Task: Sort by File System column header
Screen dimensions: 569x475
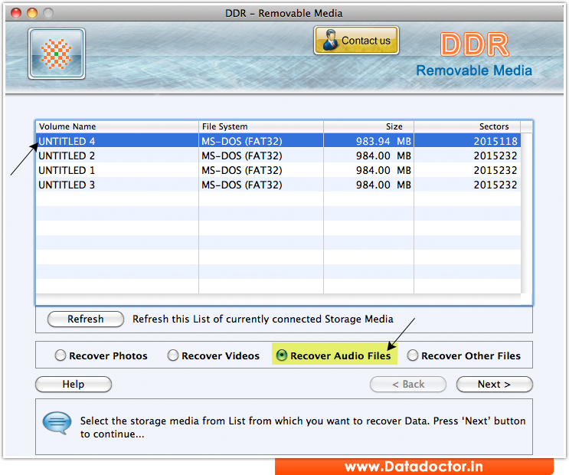Action: coord(261,126)
